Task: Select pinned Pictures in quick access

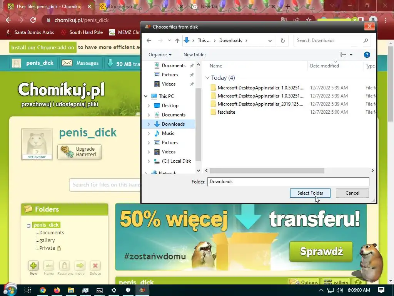Action: (x=170, y=75)
